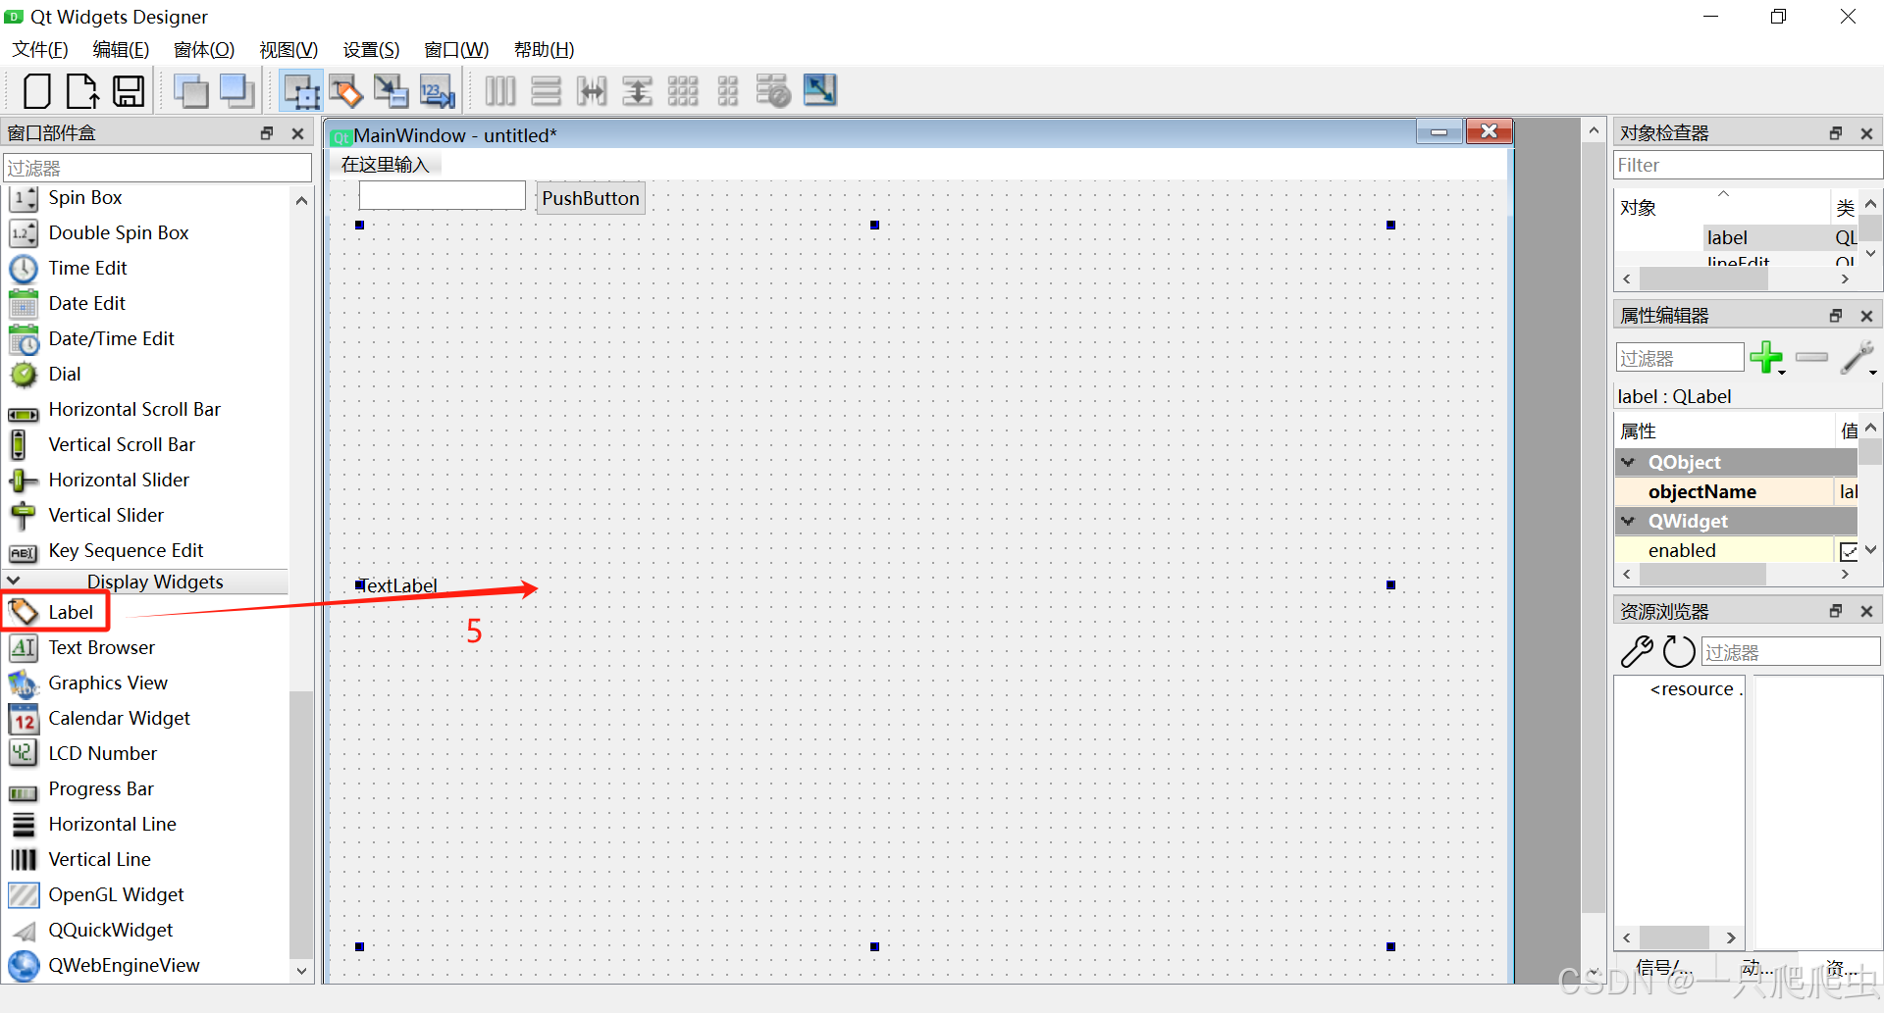Open a form file with toolbar icon
The height and width of the screenshot is (1013, 1884).
pyautogui.click(x=82, y=91)
